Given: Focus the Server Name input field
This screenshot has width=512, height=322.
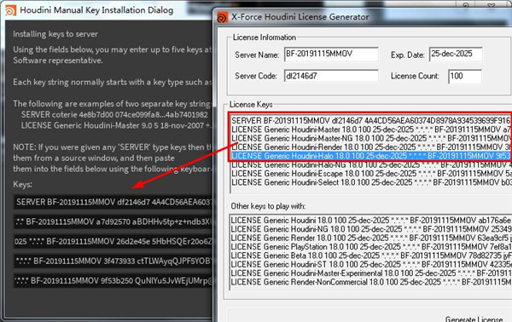Looking at the screenshot, I should pos(331,55).
